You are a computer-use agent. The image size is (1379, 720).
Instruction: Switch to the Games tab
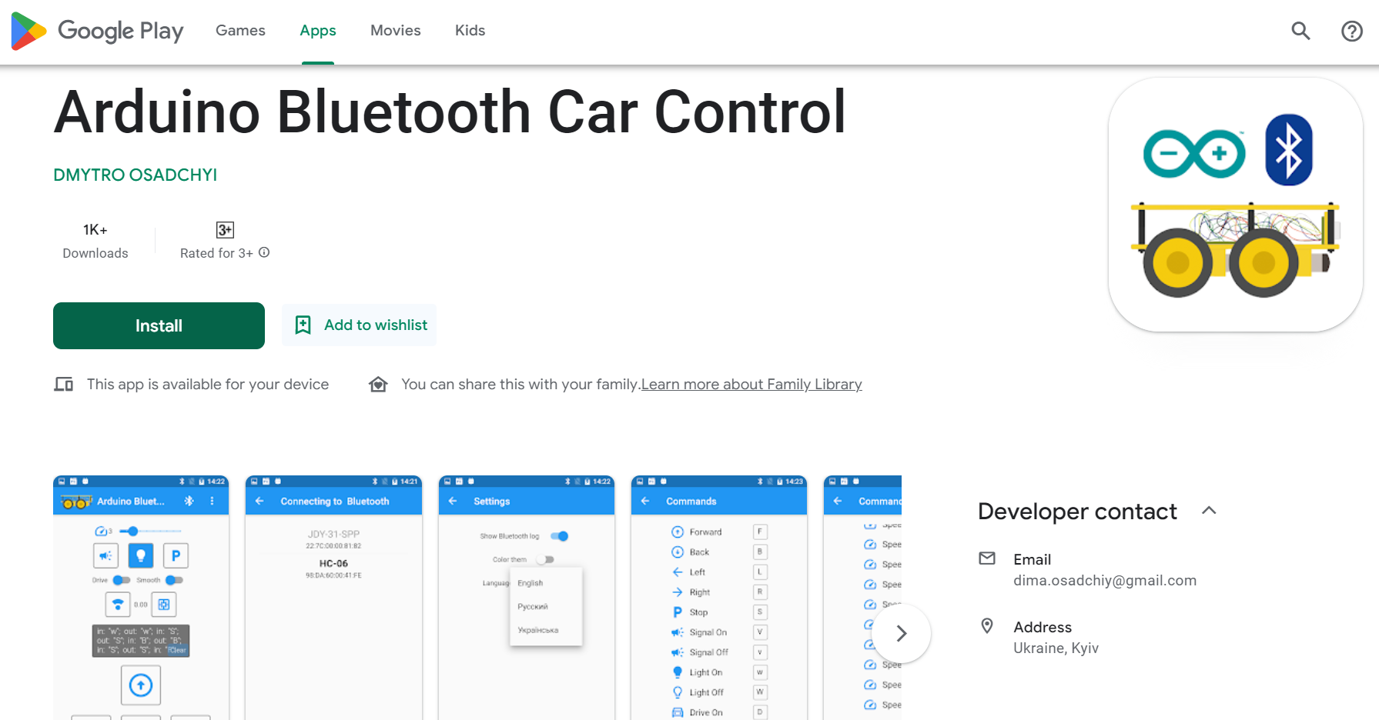(240, 31)
